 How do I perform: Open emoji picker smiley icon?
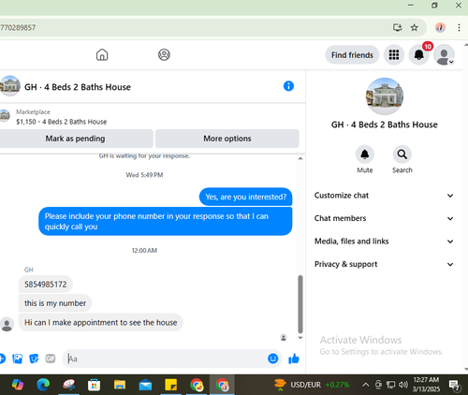click(273, 358)
